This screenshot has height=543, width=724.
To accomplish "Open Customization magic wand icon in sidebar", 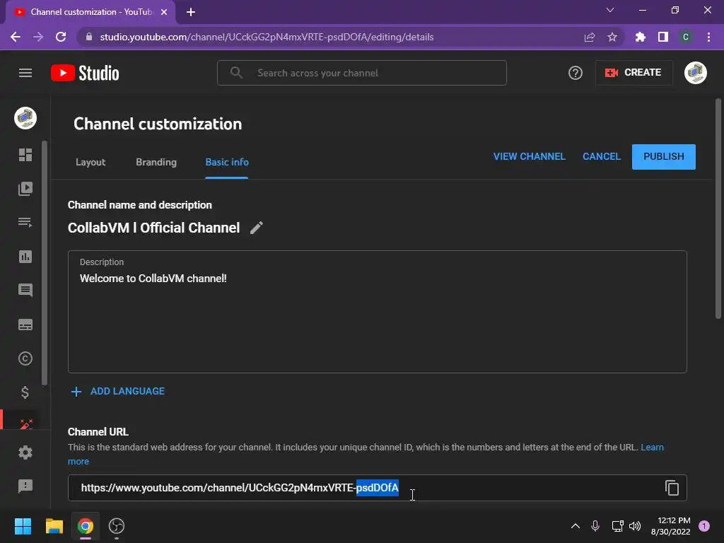I will 25,424.
